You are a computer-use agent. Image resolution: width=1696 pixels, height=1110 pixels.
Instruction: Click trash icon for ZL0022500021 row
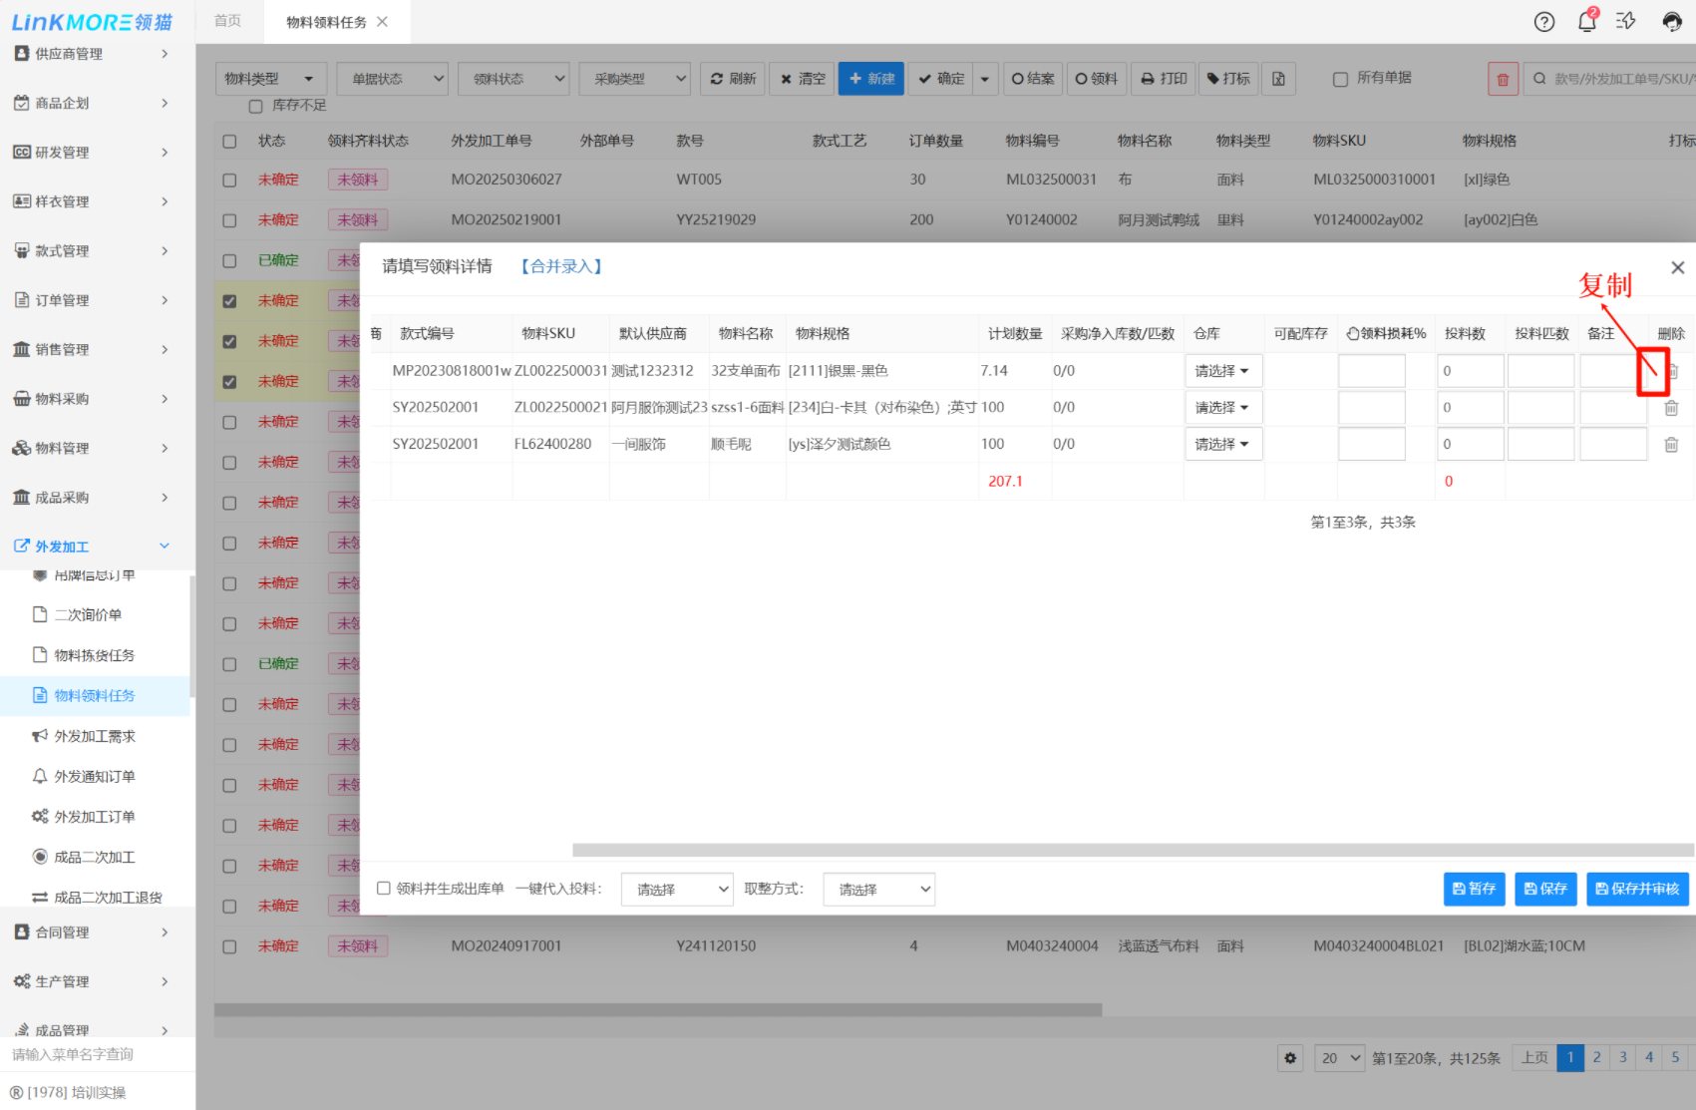[1671, 408]
